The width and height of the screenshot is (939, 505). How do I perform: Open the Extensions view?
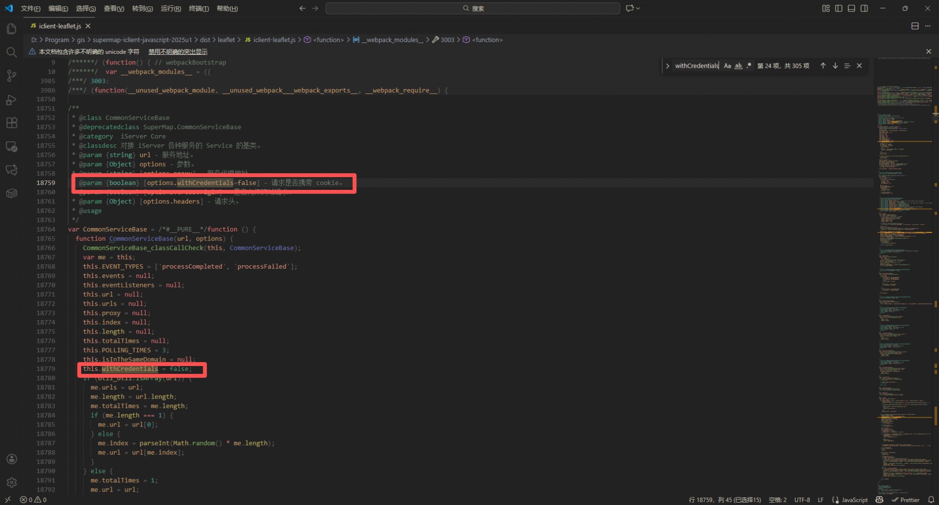click(x=11, y=123)
